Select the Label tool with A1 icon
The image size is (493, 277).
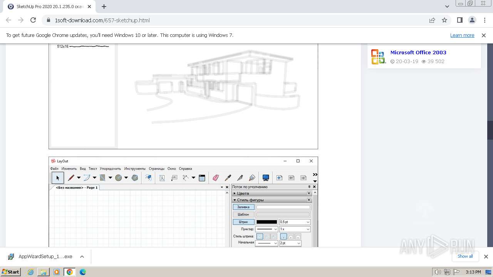tap(174, 178)
